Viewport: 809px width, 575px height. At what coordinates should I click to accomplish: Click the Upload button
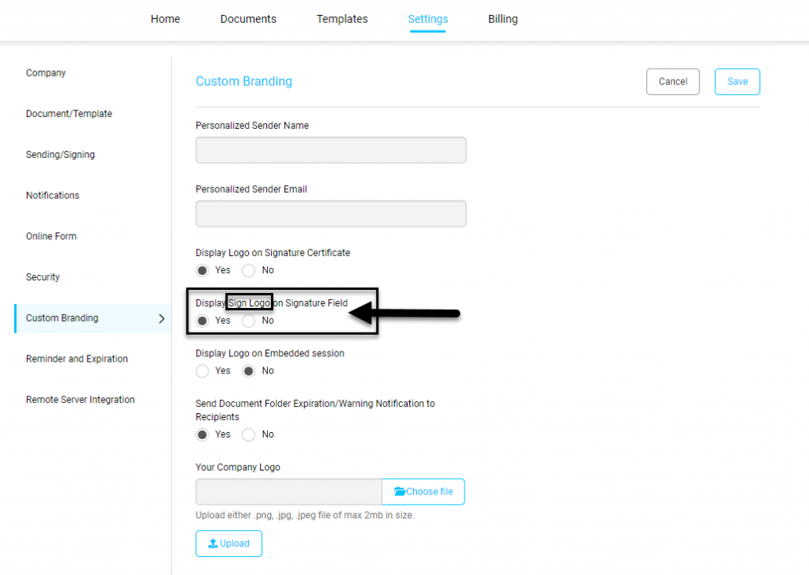[x=228, y=543]
